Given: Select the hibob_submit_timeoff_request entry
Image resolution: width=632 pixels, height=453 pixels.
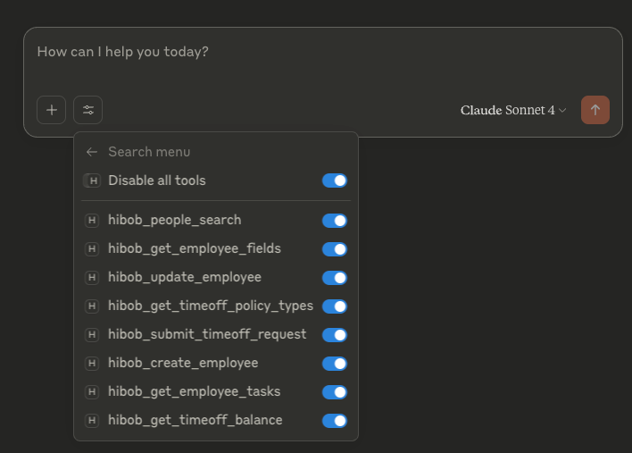Looking at the screenshot, I should tap(216, 334).
